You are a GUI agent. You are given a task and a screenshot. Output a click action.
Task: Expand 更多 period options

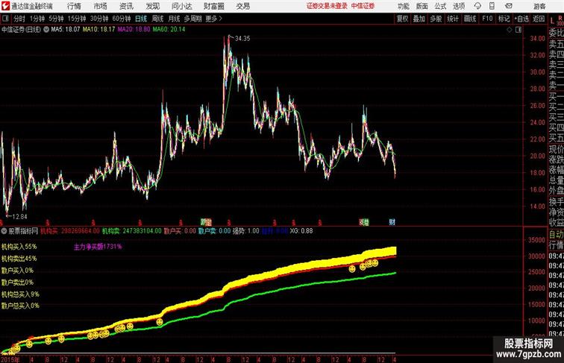(213, 19)
